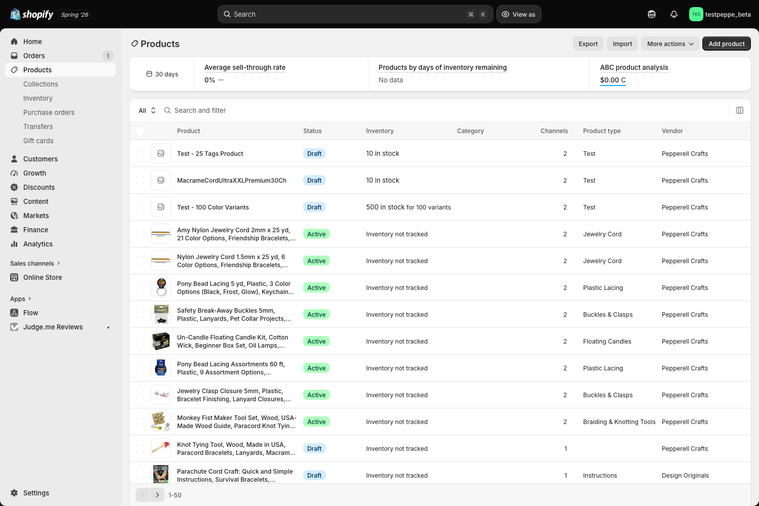The height and width of the screenshot is (506, 759).
Task: Click the Braiding & Knotting Tools product type
Action: 619,421
